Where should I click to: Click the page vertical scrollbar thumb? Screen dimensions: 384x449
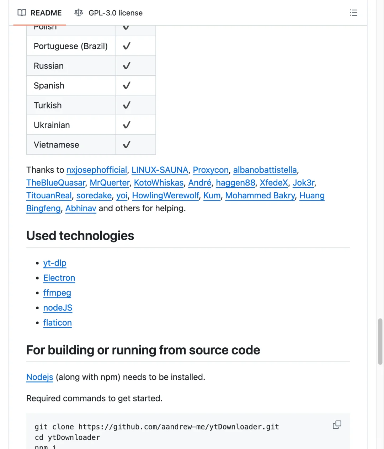tap(380, 341)
